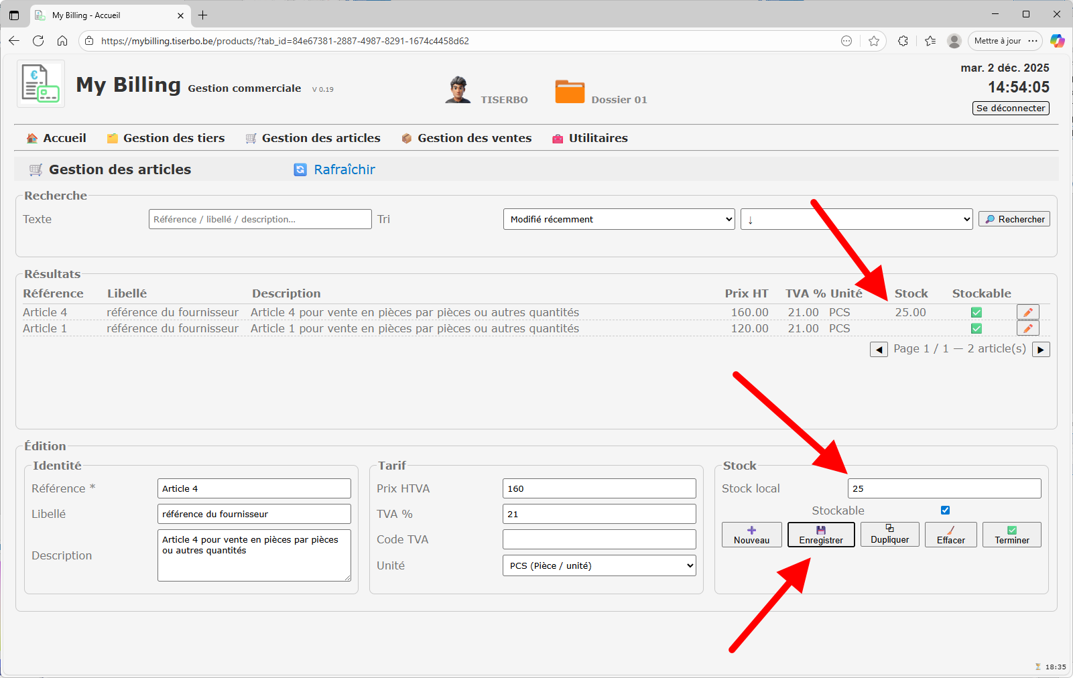Click the TISERBO user avatar
Viewport: 1073px width, 678px height.
(x=458, y=90)
